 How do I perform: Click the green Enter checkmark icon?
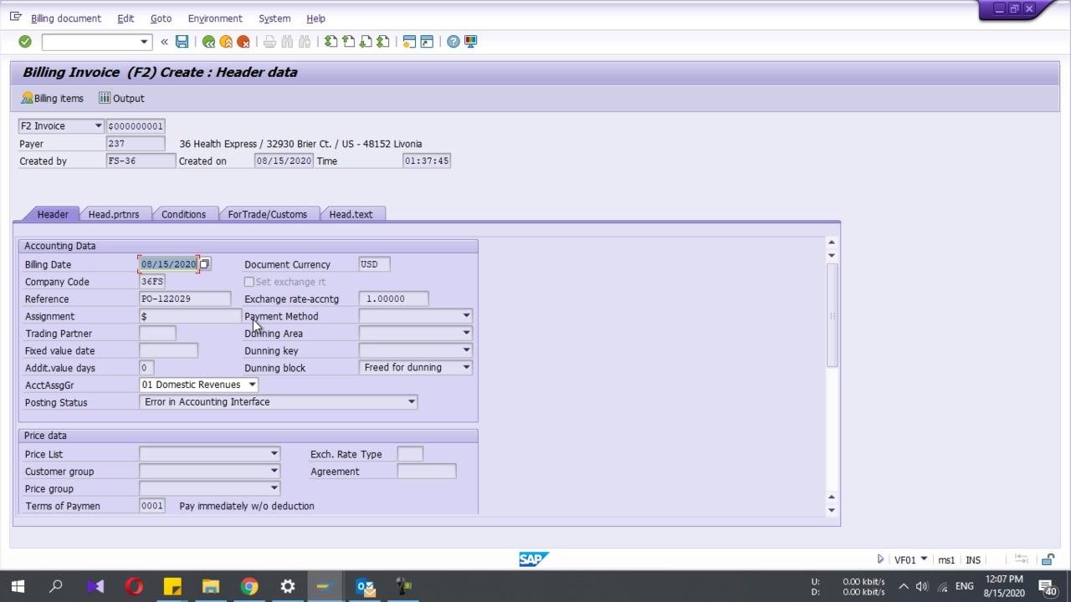tap(25, 42)
